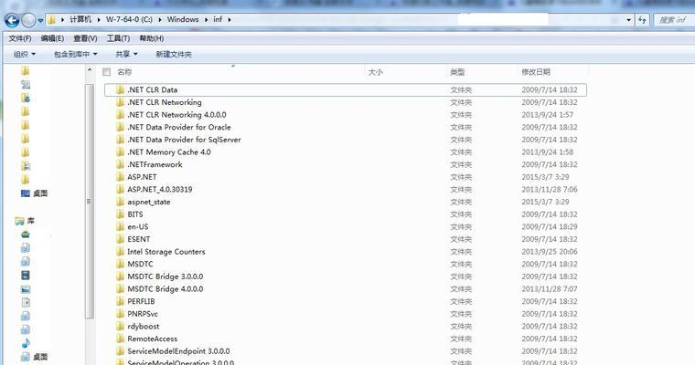Click date 2013/9/24 1:57 cell
The width and height of the screenshot is (695, 365).
click(548, 115)
